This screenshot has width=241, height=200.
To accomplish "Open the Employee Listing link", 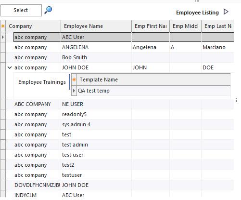I will [197, 13].
